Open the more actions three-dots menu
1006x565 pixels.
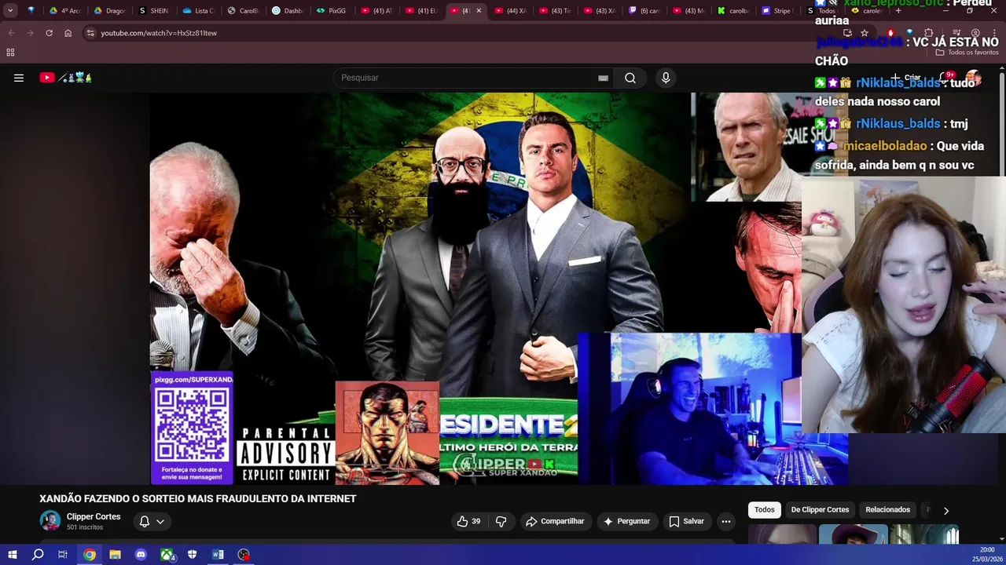tap(726, 521)
